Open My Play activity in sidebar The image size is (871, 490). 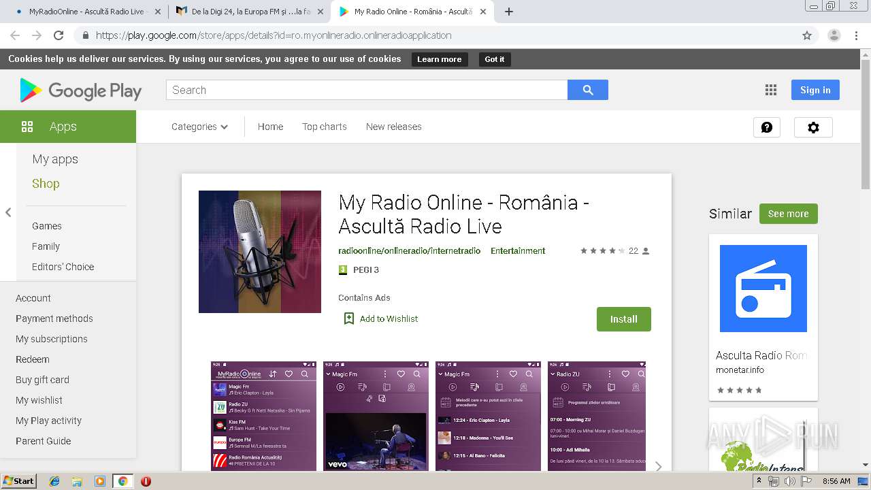point(49,421)
